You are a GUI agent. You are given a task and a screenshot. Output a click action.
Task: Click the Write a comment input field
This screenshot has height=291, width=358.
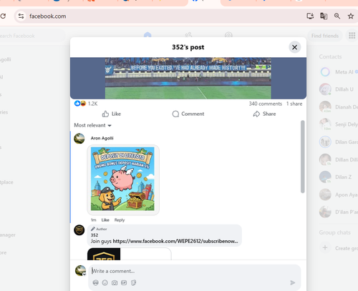pos(195,271)
